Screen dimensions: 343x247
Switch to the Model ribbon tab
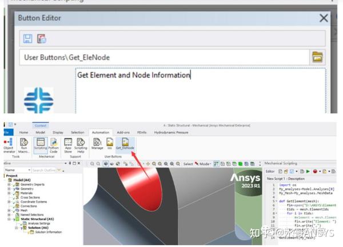click(x=40, y=132)
